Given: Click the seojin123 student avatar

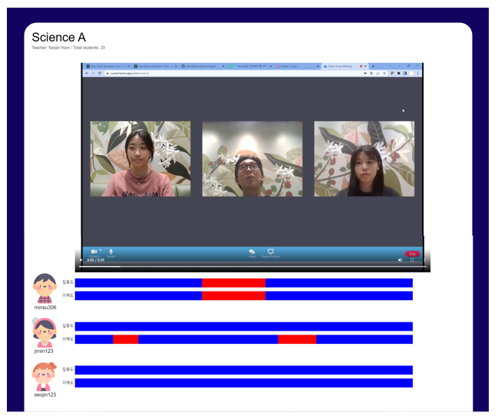Looking at the screenshot, I should [45, 377].
